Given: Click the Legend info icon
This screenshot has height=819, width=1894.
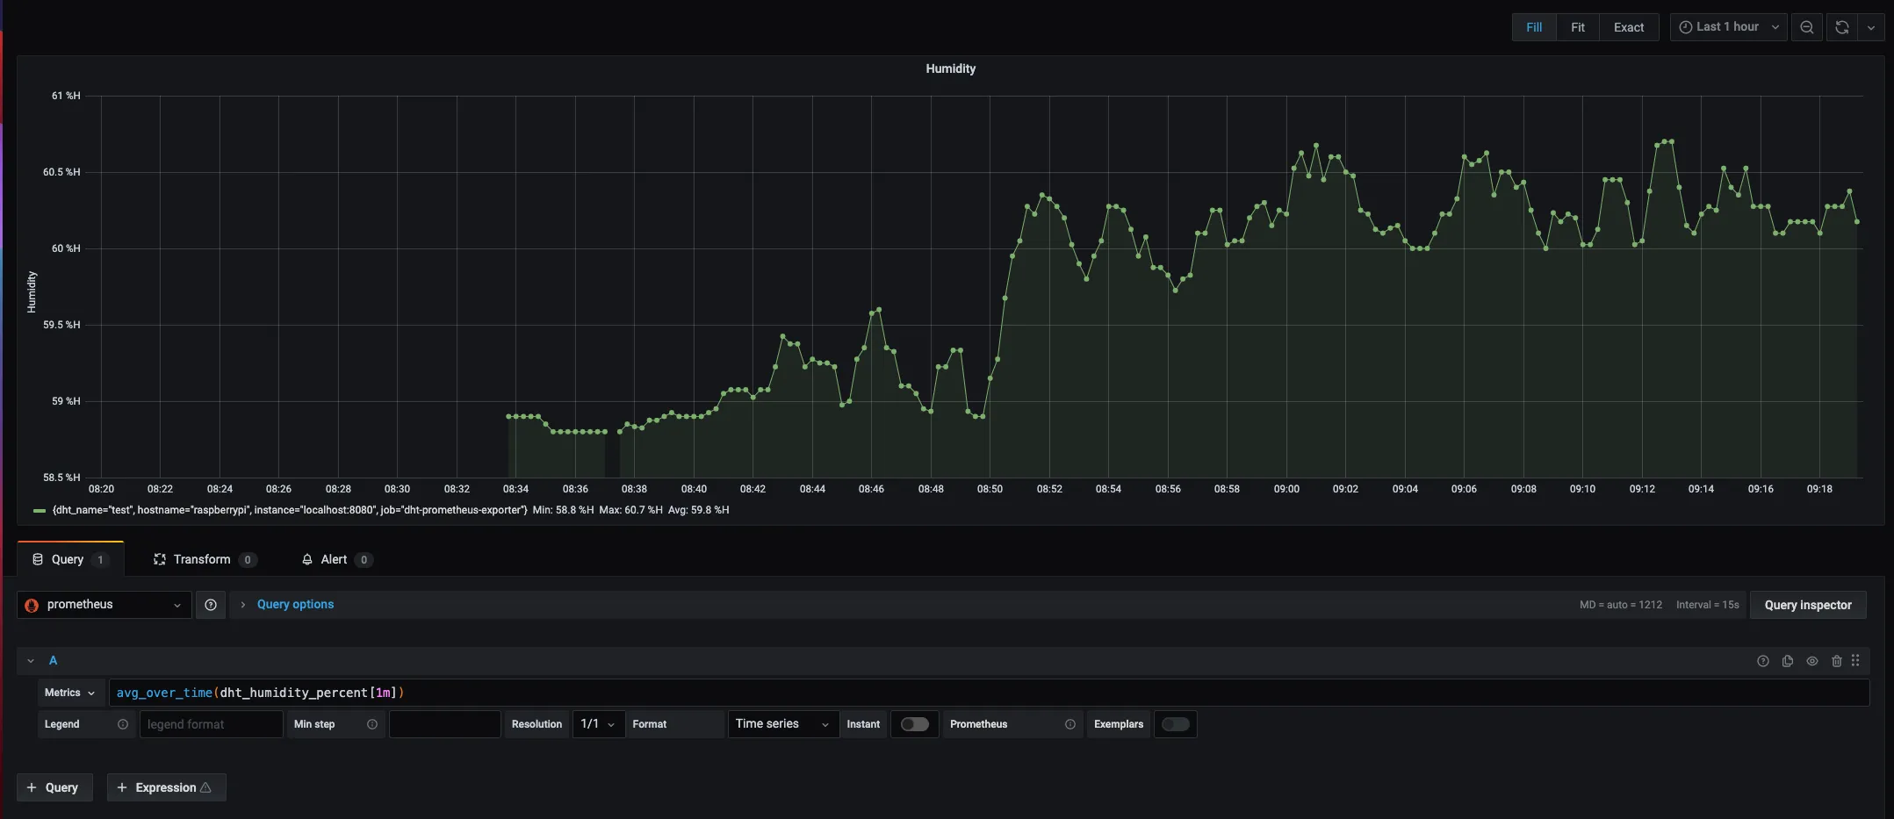Looking at the screenshot, I should 123,724.
